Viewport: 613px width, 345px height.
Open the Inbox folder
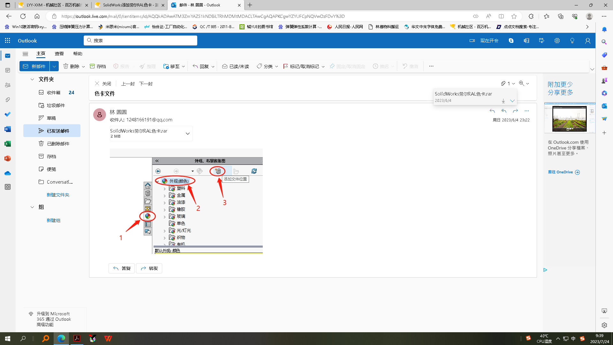52,93
